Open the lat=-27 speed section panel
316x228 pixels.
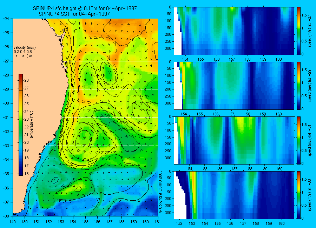[234, 31]
